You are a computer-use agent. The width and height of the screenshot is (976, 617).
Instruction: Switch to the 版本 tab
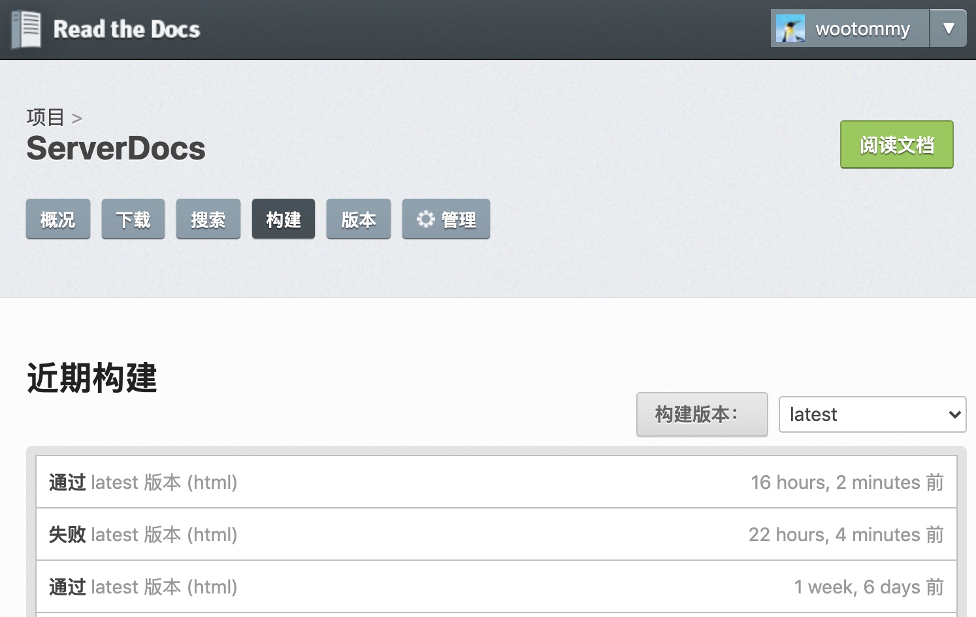pyautogui.click(x=359, y=219)
